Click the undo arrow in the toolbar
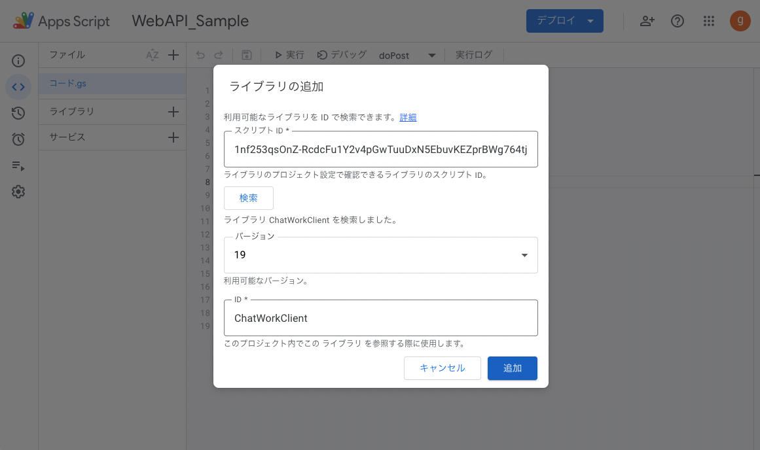This screenshot has height=450, width=760. pos(200,55)
